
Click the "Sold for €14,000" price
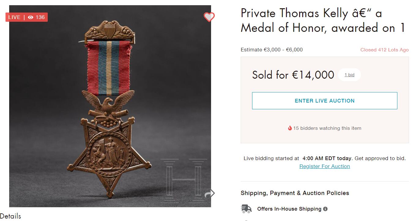[293, 75]
